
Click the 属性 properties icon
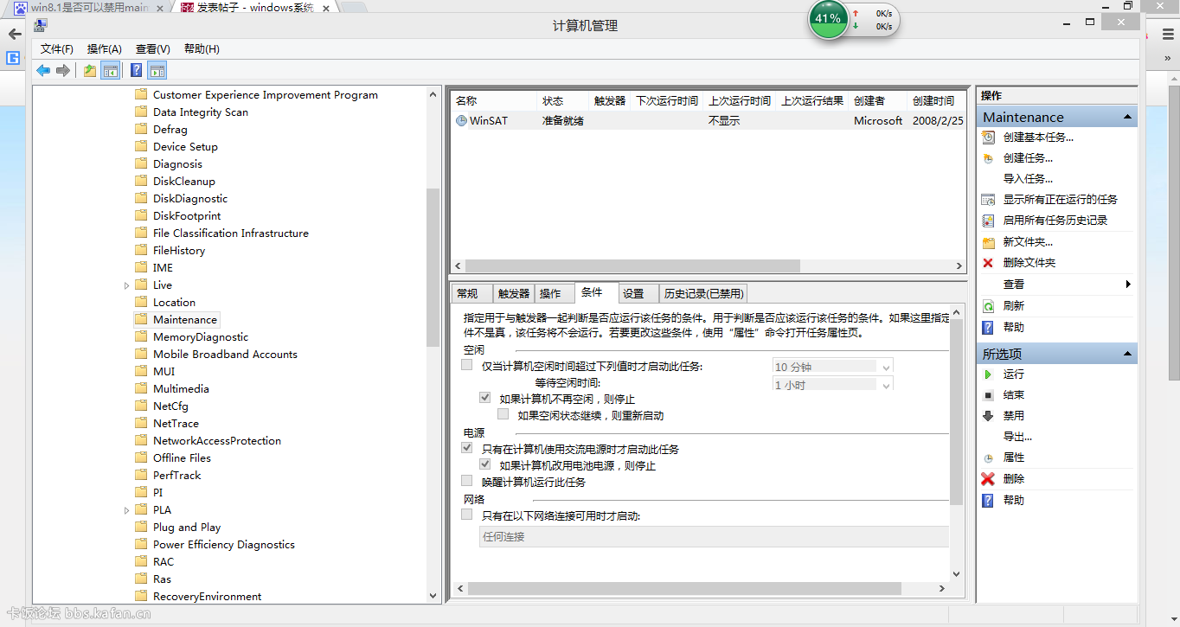(988, 457)
